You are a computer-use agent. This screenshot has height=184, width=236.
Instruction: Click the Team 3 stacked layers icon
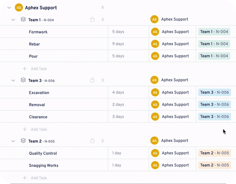point(23,80)
